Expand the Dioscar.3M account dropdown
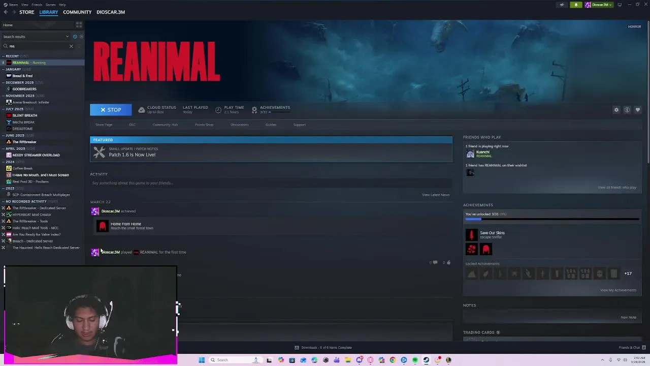This screenshot has width=650, height=366. [600, 5]
